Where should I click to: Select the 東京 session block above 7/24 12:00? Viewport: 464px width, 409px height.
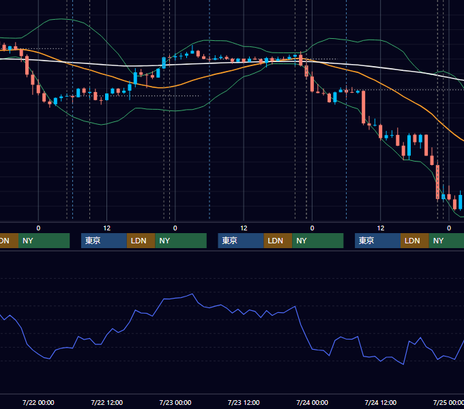click(377, 241)
